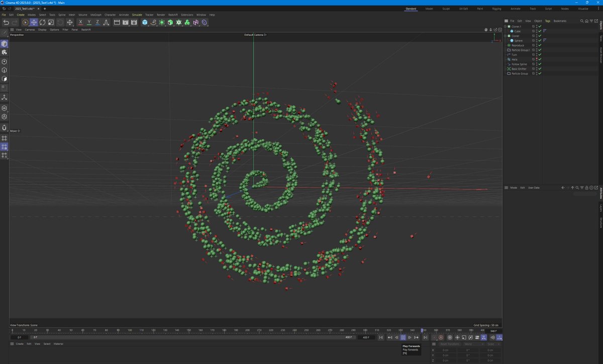Viewport: 603px width, 364px height.
Task: Click the pink deformer toolbar icon
Action: [195, 23]
